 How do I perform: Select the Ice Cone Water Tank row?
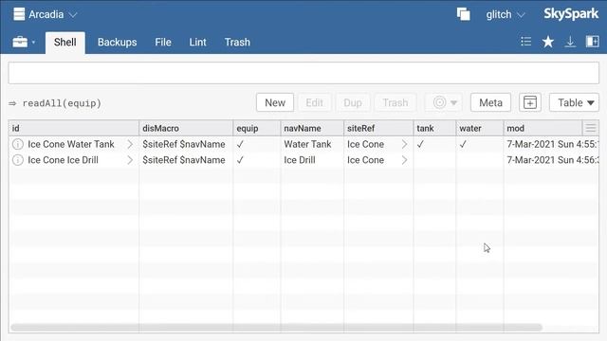coord(303,144)
